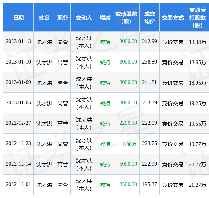The image size is (209, 198).
Task: Click holdings value 21.27万
Action: tap(197, 185)
